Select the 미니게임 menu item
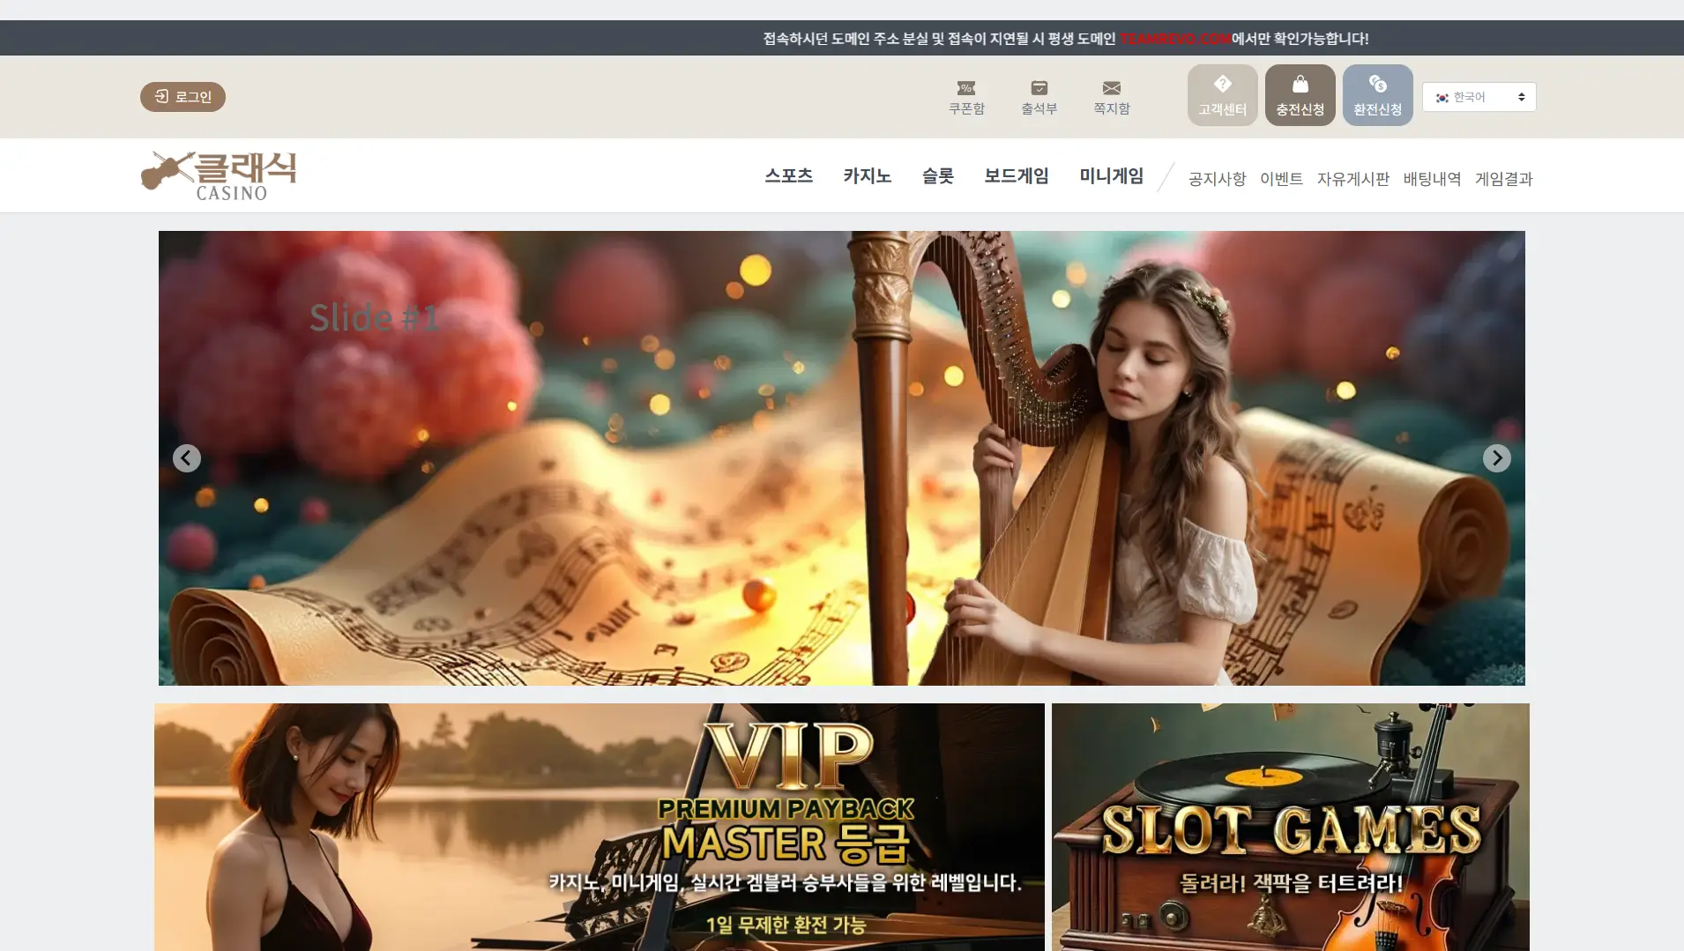The width and height of the screenshot is (1684, 951). [x=1111, y=176]
